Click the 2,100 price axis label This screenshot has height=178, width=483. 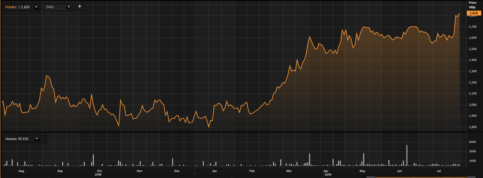pyautogui.click(x=473, y=94)
